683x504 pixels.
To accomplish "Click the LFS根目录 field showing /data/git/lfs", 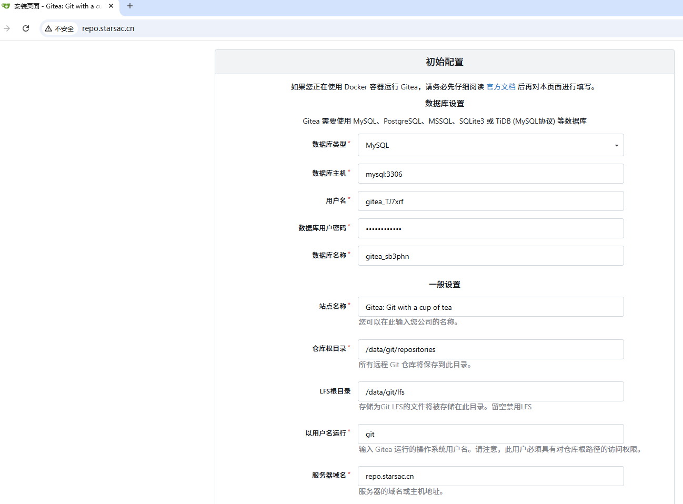I will pos(489,391).
